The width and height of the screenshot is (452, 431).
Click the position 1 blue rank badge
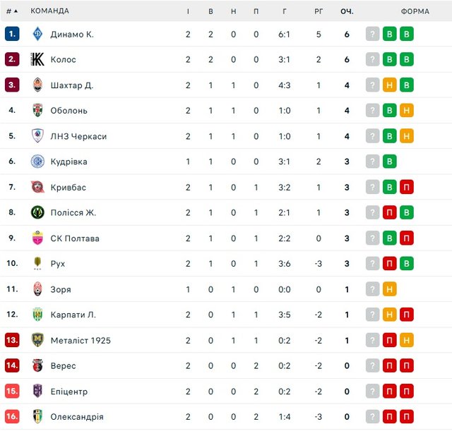coord(12,34)
